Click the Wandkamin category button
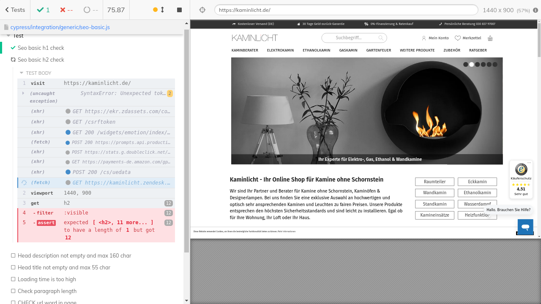541x304 pixels. point(434,193)
